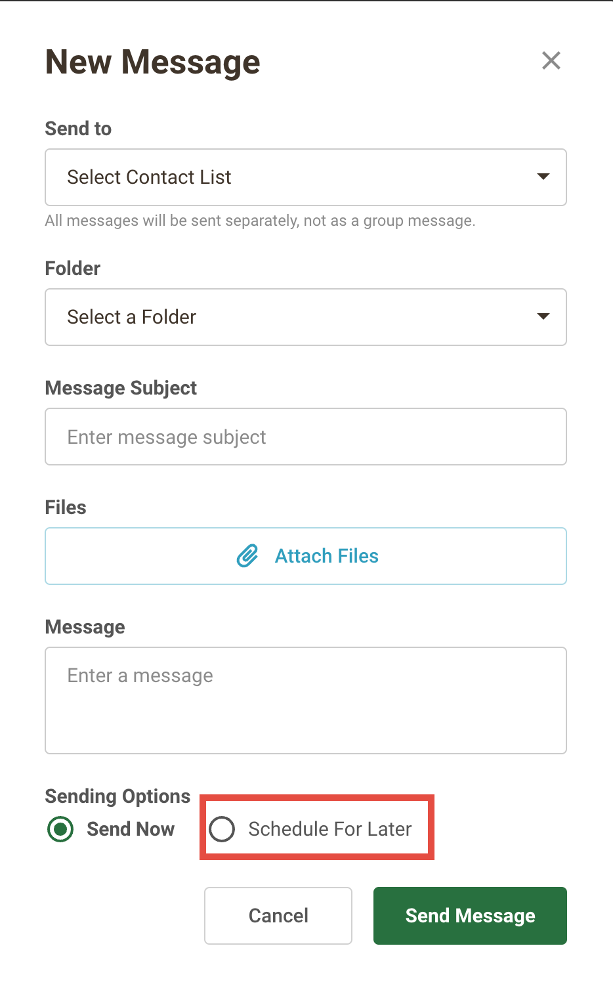The height and width of the screenshot is (990, 613).
Task: Expand the Select a Folder dropdown
Action: click(x=306, y=317)
